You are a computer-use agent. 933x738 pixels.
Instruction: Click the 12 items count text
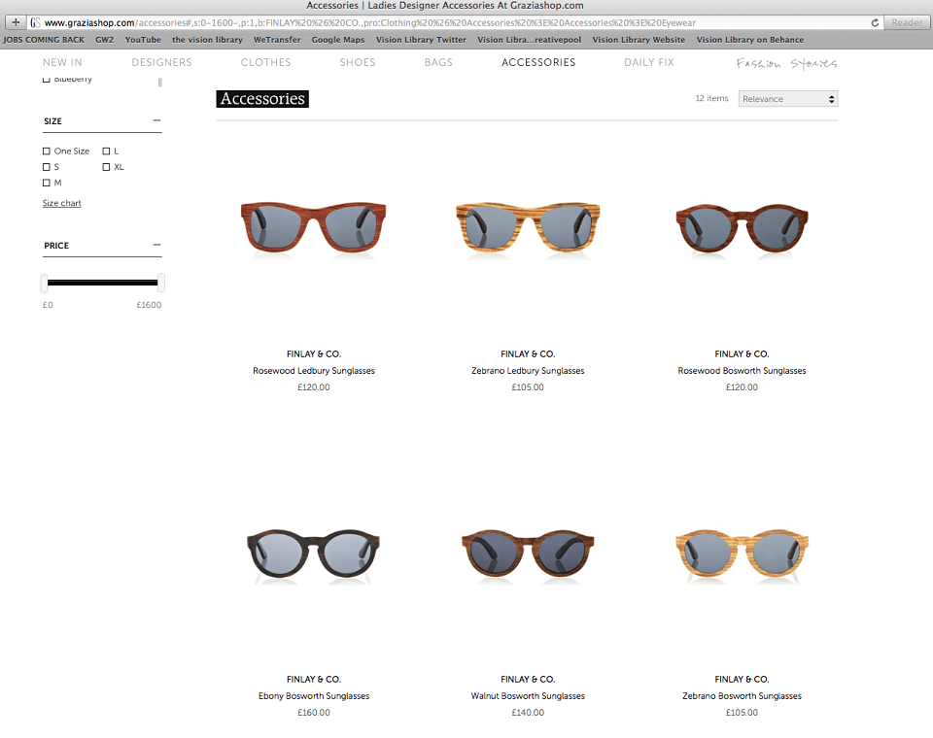point(711,99)
